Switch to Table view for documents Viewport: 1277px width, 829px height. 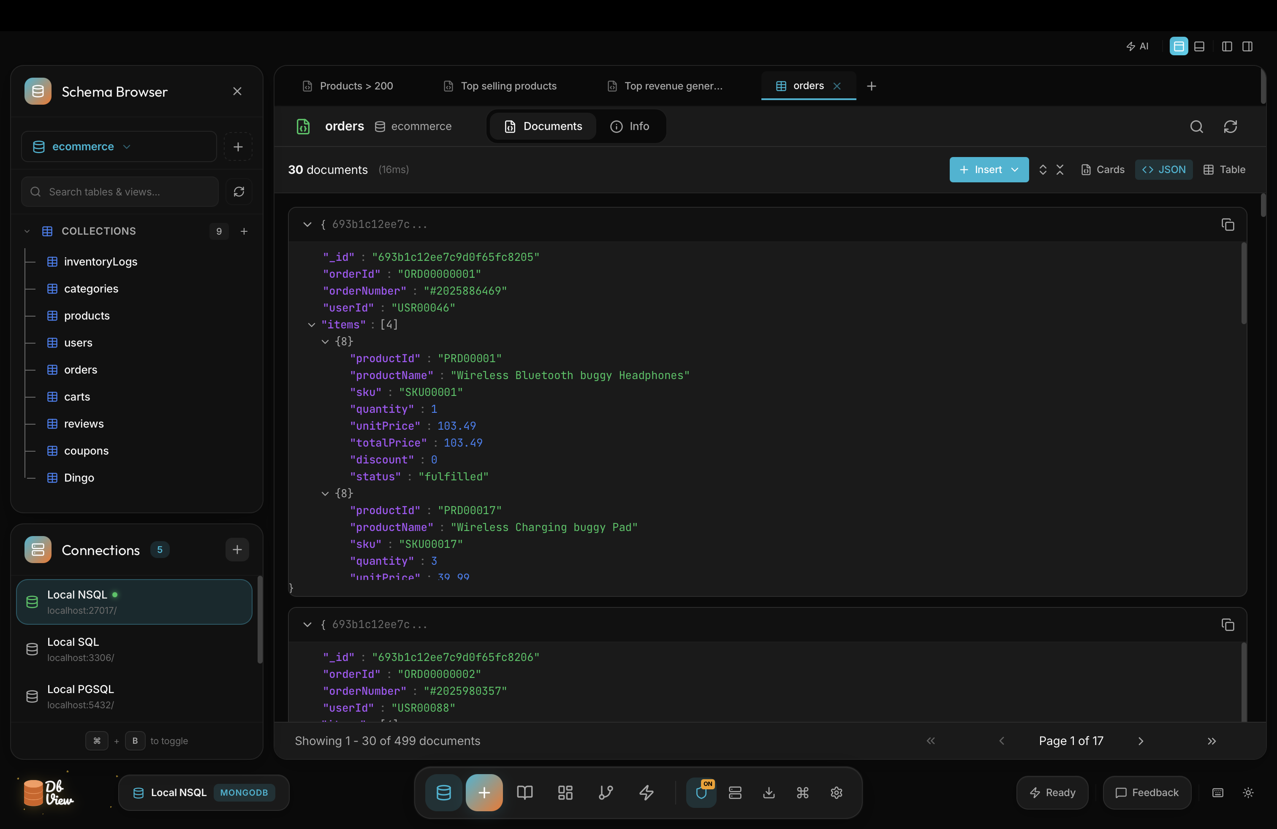[1225, 169]
